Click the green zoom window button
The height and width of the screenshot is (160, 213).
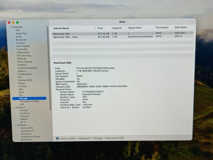click(17, 23)
